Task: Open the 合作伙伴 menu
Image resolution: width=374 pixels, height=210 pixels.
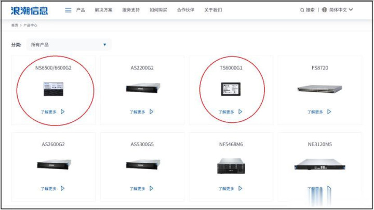Action: point(185,10)
